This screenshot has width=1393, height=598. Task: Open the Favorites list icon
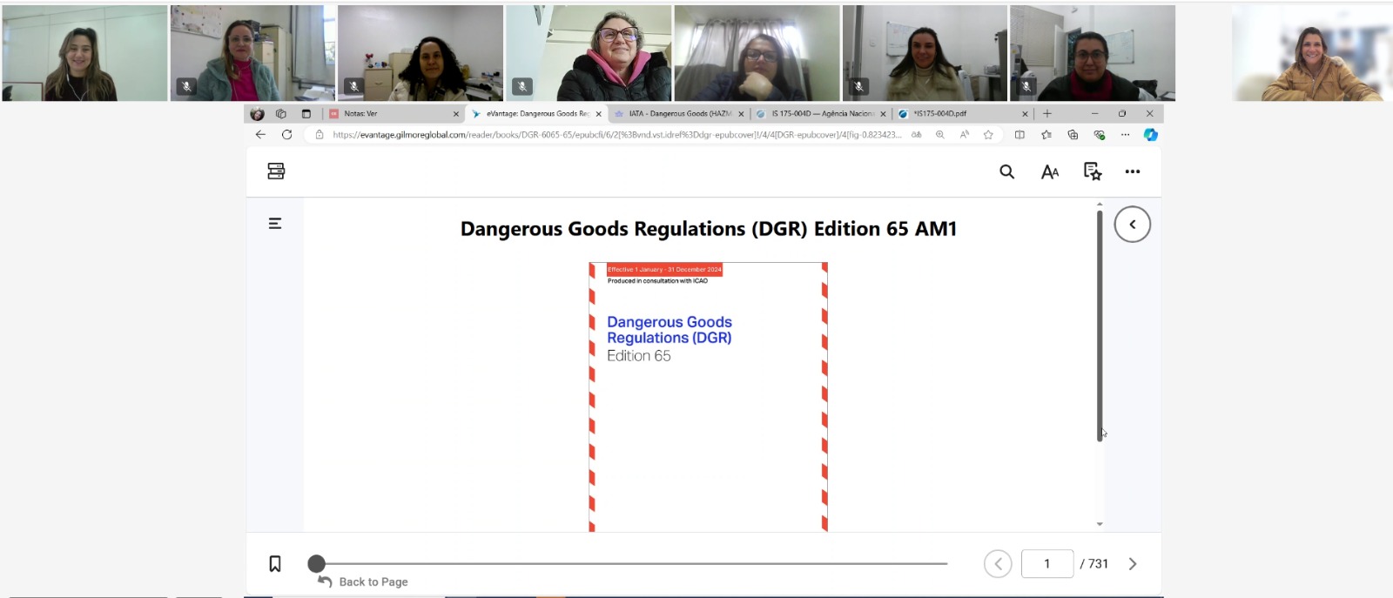(1046, 135)
